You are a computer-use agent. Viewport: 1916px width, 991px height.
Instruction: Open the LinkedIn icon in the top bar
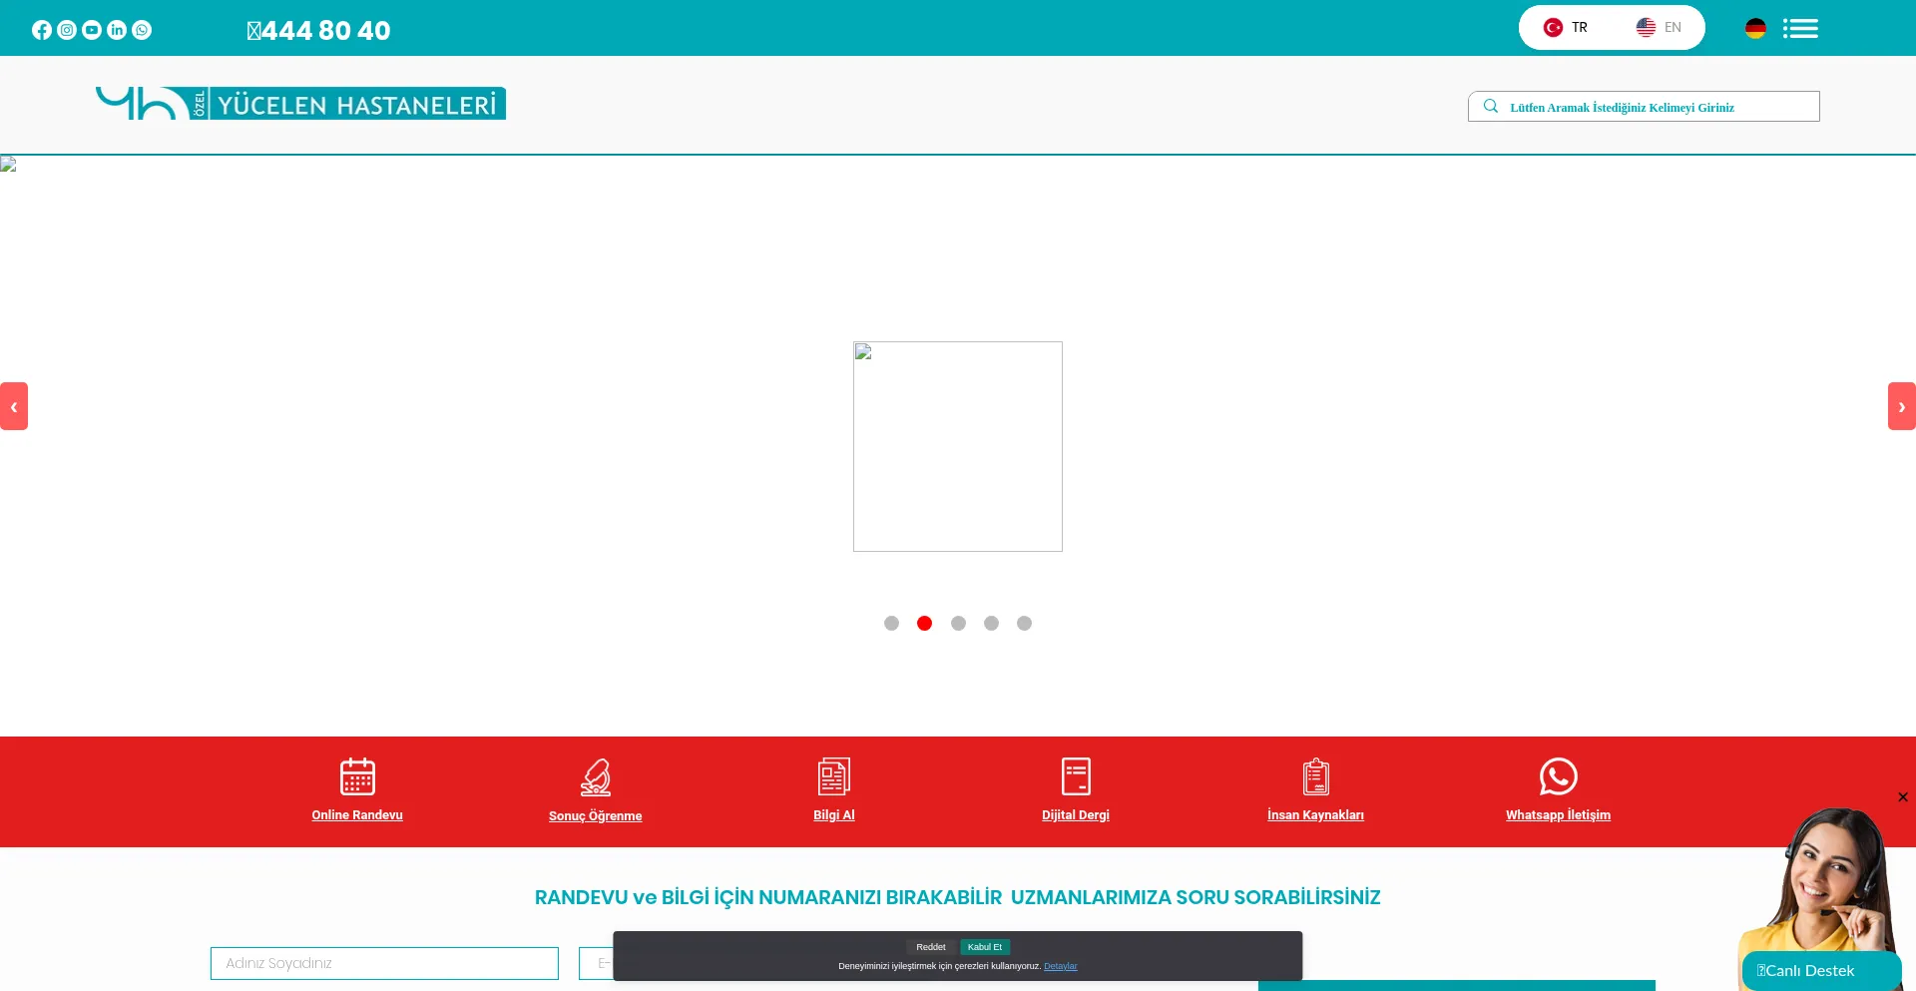click(117, 30)
